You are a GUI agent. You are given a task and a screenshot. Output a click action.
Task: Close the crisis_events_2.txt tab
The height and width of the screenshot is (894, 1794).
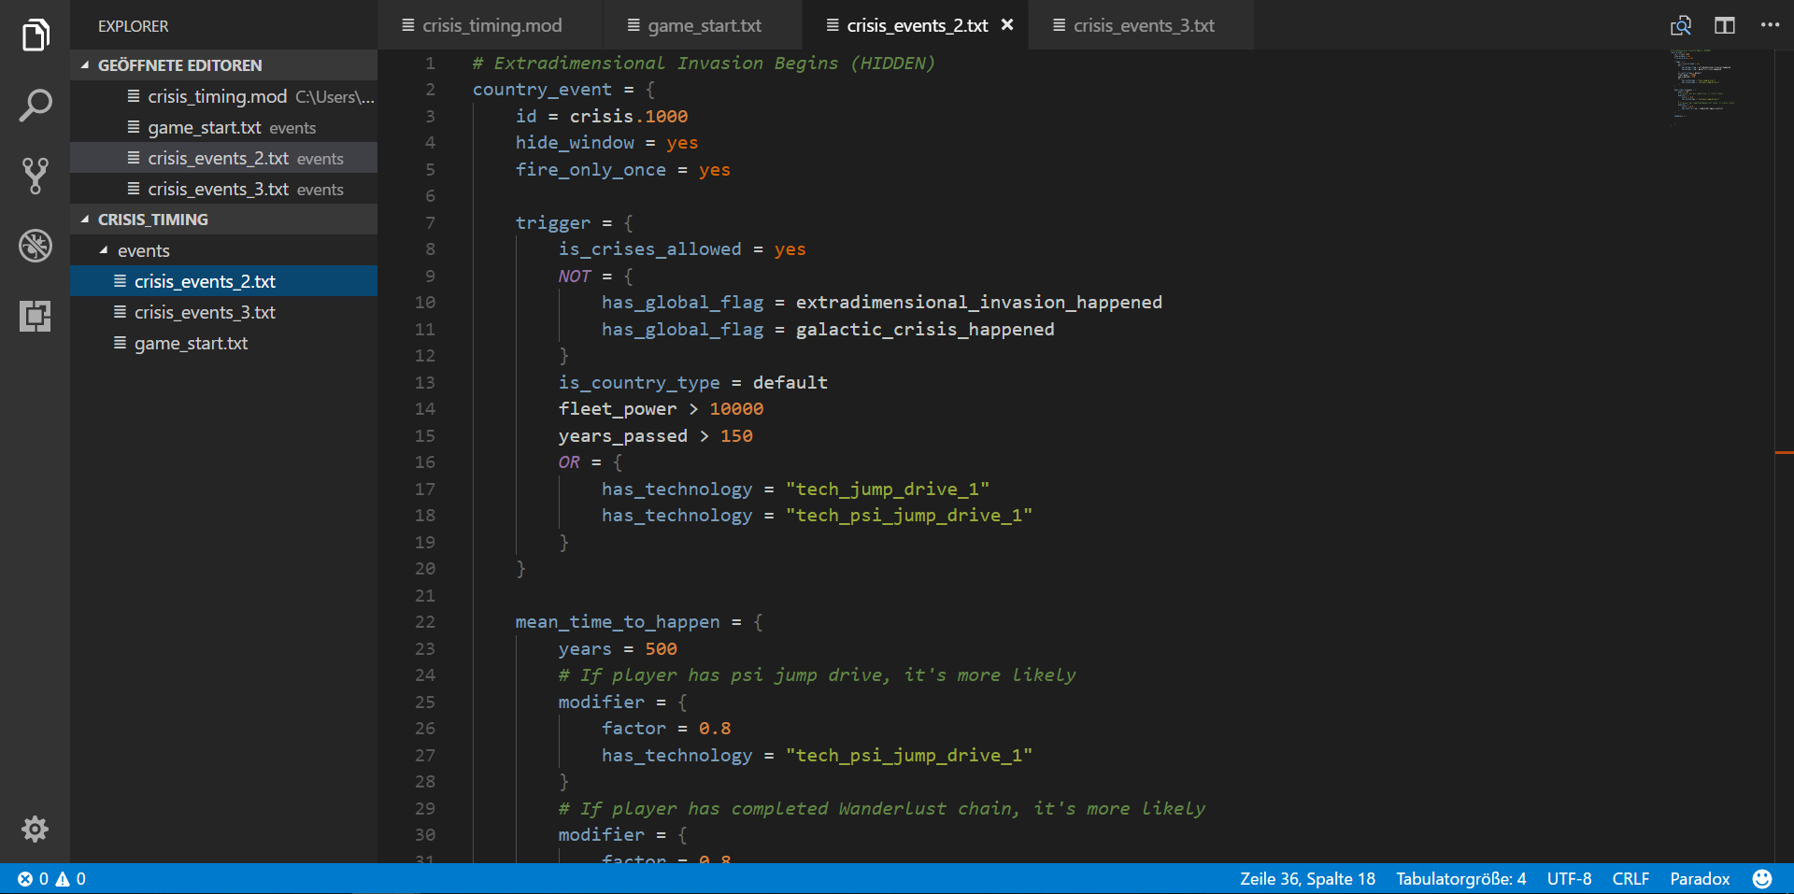(1007, 25)
